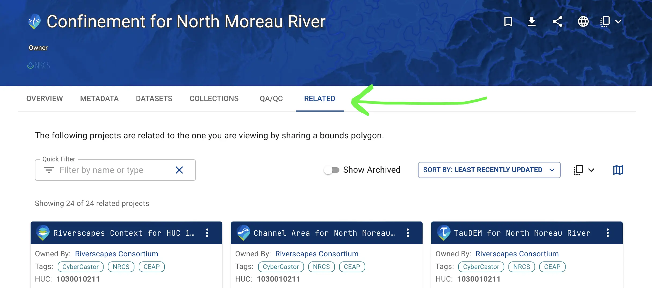The width and height of the screenshot is (652, 288).
Task: Open kebab menu on TauDEM card
Action: 608,233
